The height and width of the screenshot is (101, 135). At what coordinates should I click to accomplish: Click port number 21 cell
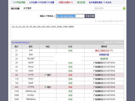coord(16,50)
